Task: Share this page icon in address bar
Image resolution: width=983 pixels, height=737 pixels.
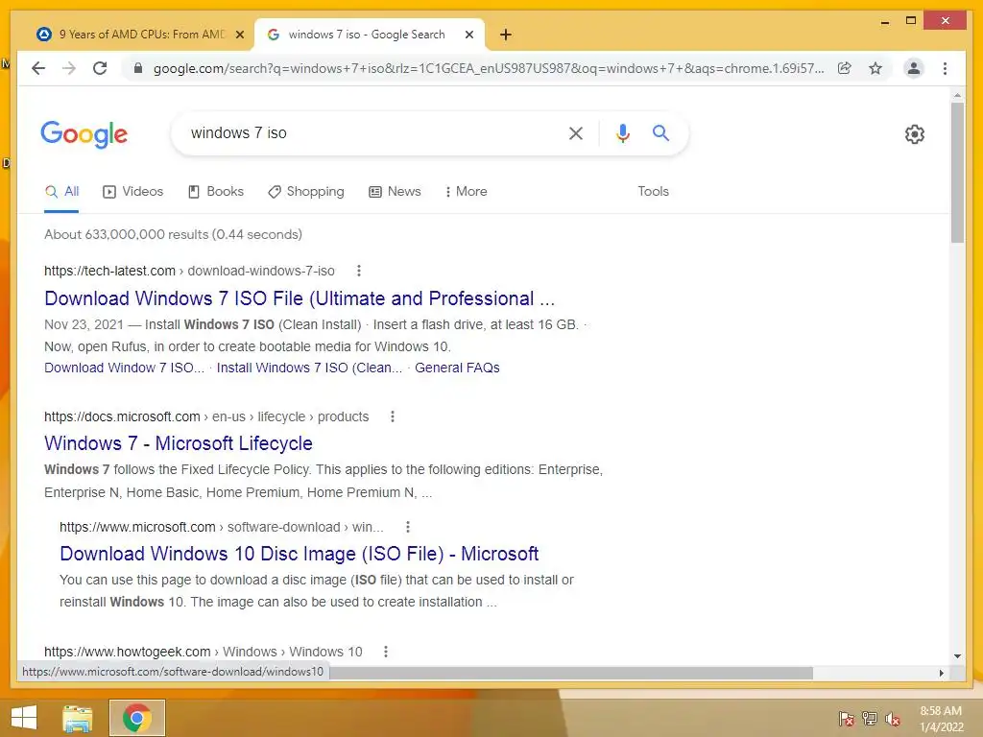Action: tap(845, 68)
